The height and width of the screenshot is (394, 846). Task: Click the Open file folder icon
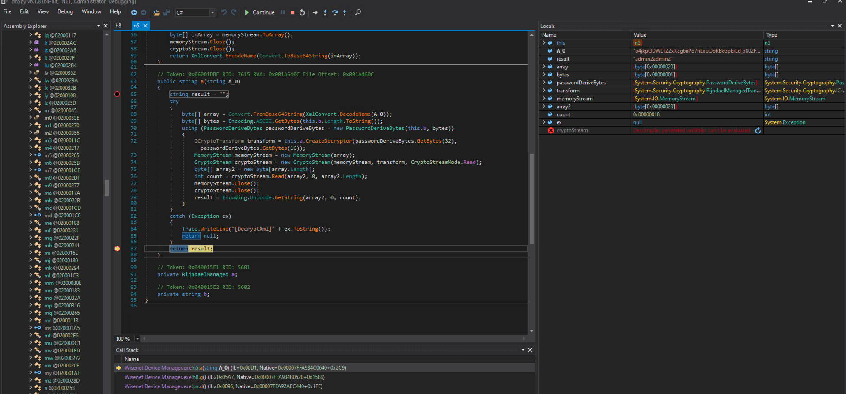click(x=156, y=13)
